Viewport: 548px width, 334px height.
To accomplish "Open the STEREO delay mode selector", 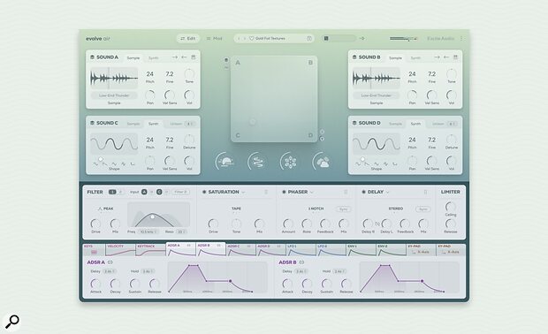I will click(x=396, y=209).
